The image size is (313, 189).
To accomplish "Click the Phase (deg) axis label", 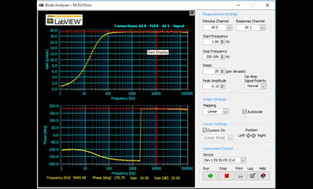I will [x=45, y=135].
